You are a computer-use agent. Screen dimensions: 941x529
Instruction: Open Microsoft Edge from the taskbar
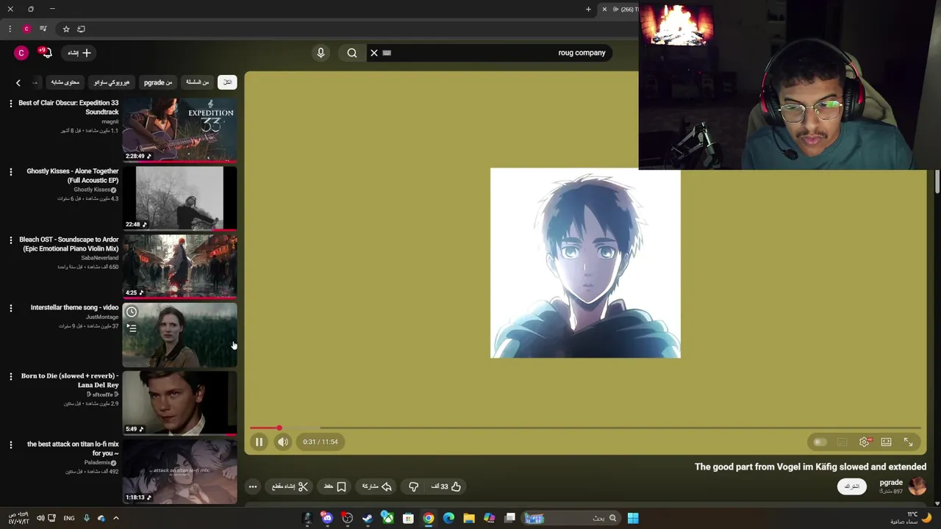(x=448, y=518)
